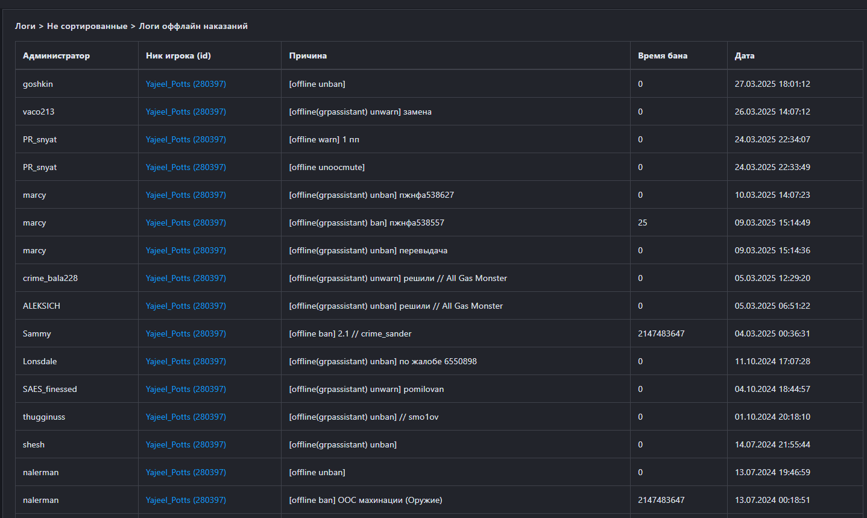Click player link in the shesh row
The height and width of the screenshot is (518, 867).
pyautogui.click(x=186, y=444)
